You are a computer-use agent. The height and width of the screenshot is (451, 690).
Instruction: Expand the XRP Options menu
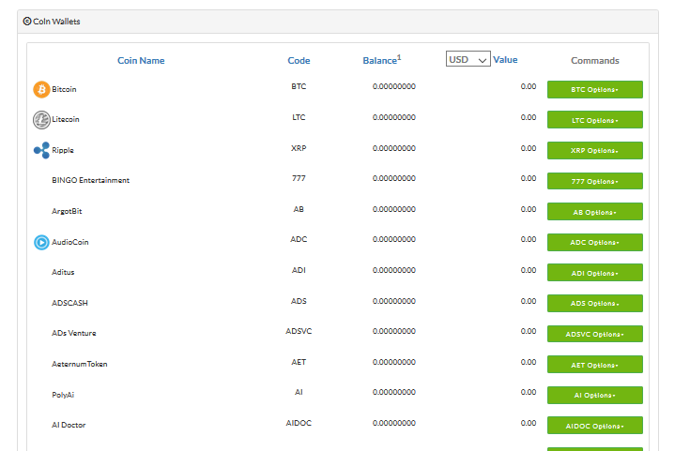[594, 150]
